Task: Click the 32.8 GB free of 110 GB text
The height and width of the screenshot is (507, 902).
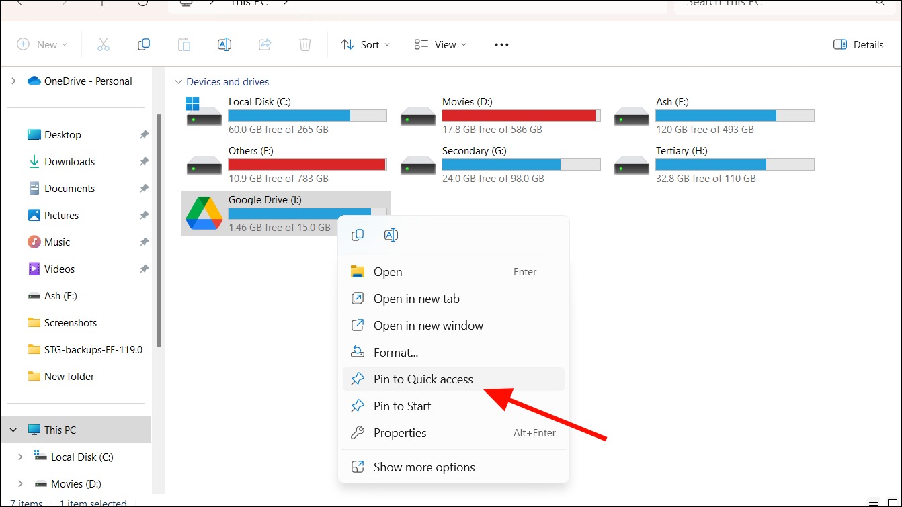Action: pos(706,178)
